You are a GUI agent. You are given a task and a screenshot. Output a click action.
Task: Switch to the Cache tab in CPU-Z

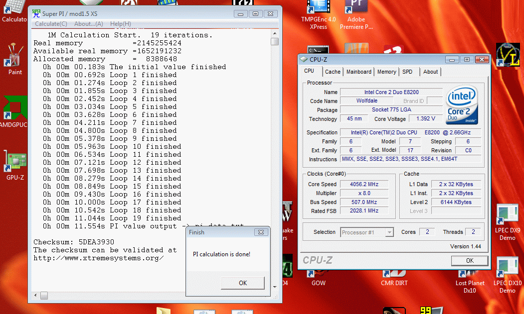click(x=333, y=72)
